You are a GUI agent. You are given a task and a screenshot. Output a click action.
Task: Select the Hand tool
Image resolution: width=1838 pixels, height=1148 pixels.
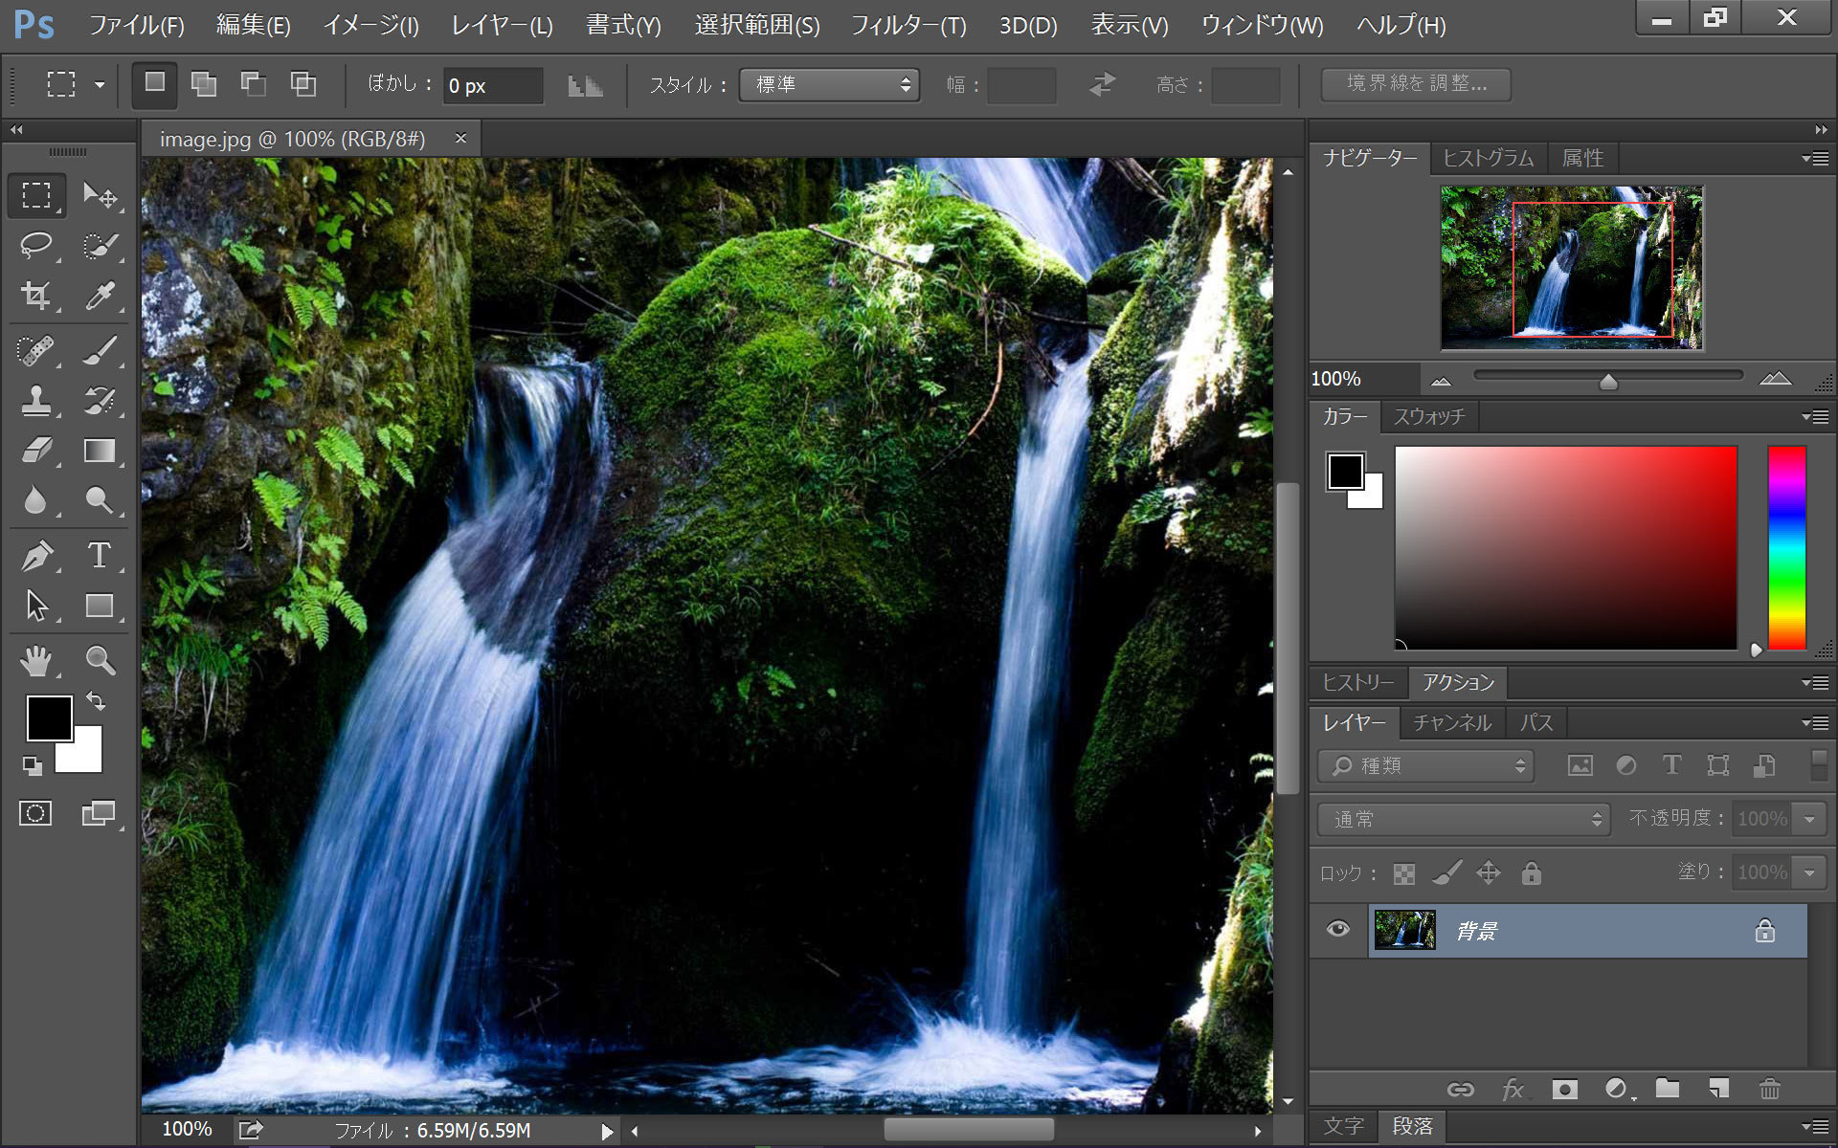click(x=36, y=660)
